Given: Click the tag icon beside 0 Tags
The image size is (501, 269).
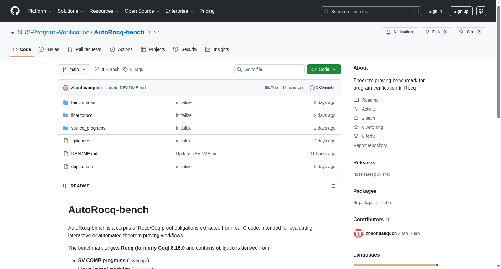Looking at the screenshot, I should [x=125, y=69].
